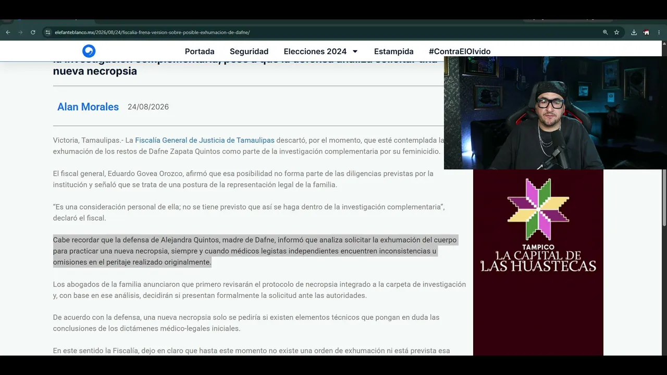
Task: Open the browser three-dot menu
Action: [x=659, y=32]
